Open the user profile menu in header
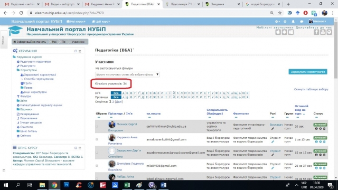This screenshot has height=190, width=338. coord(317,21)
